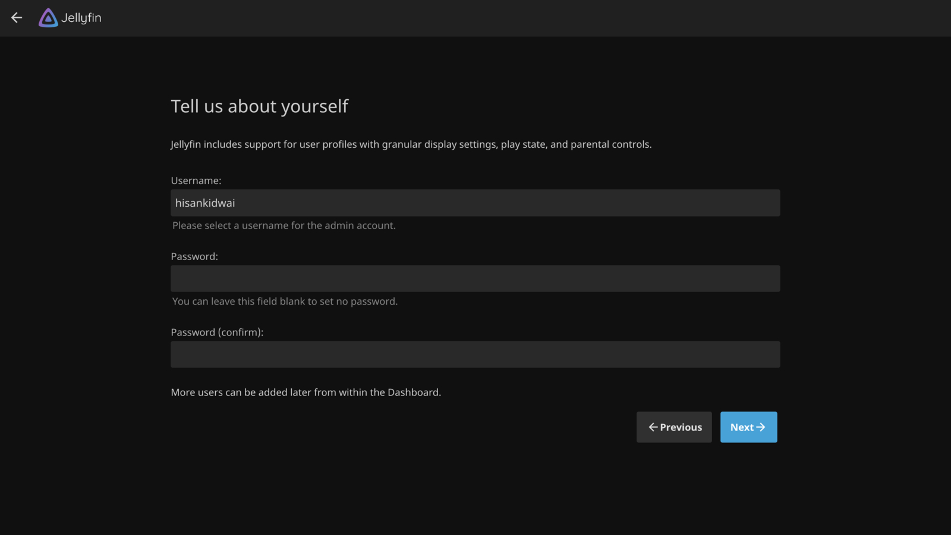Click the blank password hint message
Image resolution: width=951 pixels, height=535 pixels.
pyautogui.click(x=285, y=301)
